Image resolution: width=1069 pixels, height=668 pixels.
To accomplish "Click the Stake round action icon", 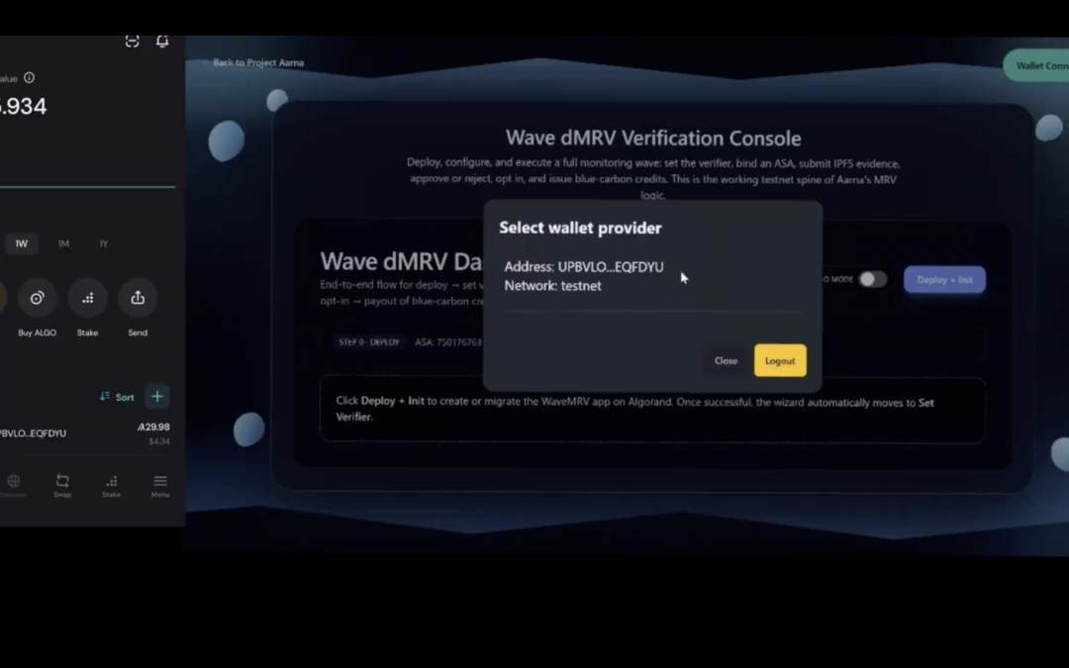I will pyautogui.click(x=87, y=298).
